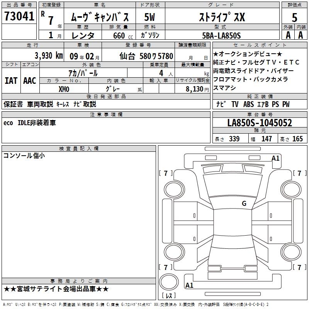Click model code 5BA-LA850S
309x309 pixels.
221,36
